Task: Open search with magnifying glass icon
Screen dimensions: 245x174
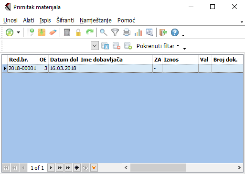Action: (104, 32)
